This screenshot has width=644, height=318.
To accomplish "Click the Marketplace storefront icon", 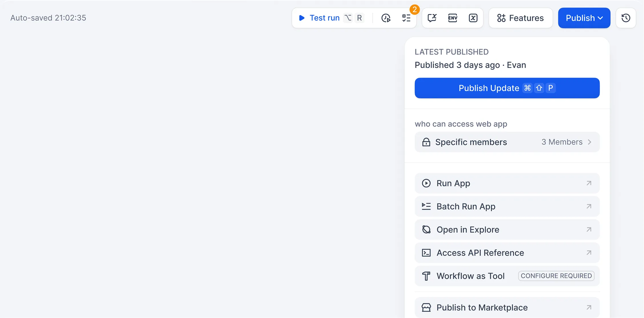I will 426,307.
